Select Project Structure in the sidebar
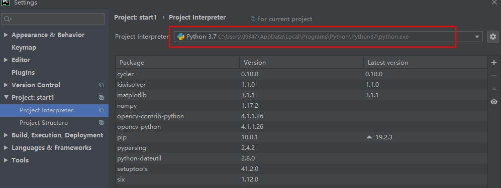The width and height of the screenshot is (501, 188). 43,123
